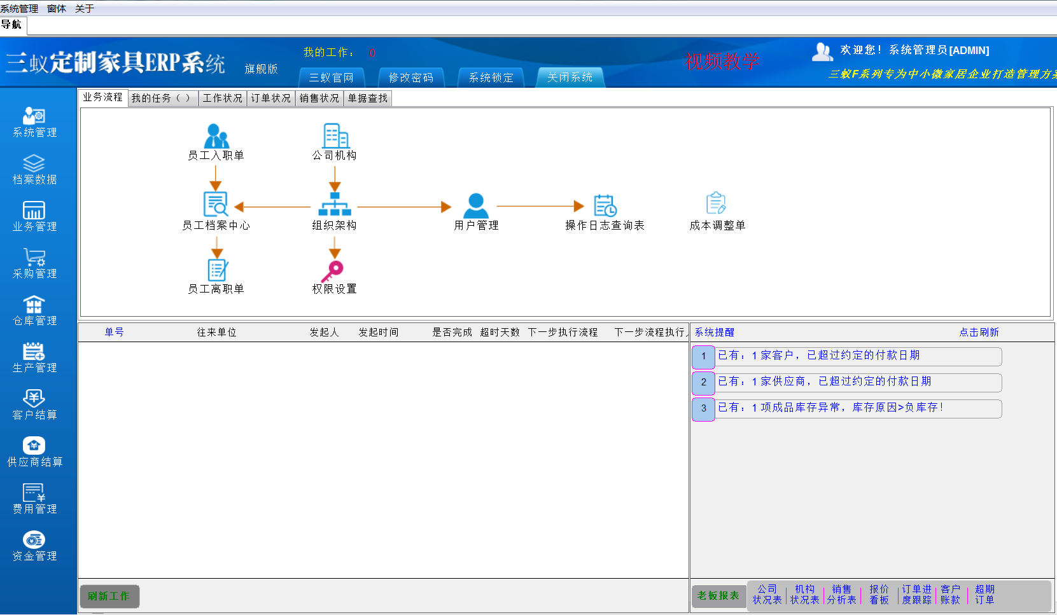Open the 超期订单 report
Screen dimensions: 1057x615
pos(984,595)
